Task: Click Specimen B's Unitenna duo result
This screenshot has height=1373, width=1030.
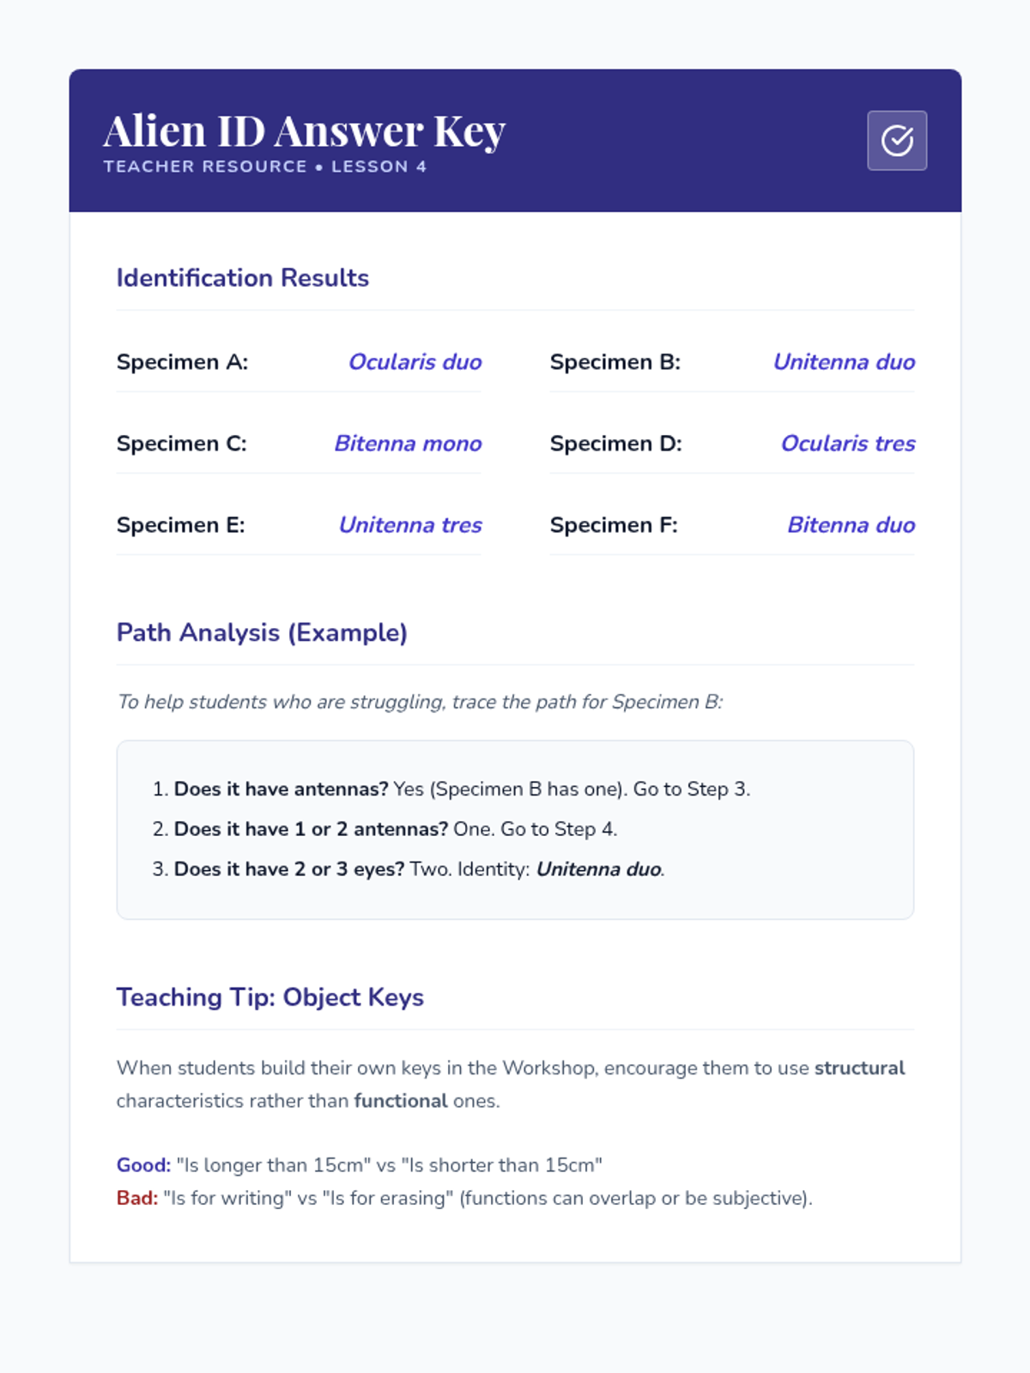Action: click(x=844, y=362)
